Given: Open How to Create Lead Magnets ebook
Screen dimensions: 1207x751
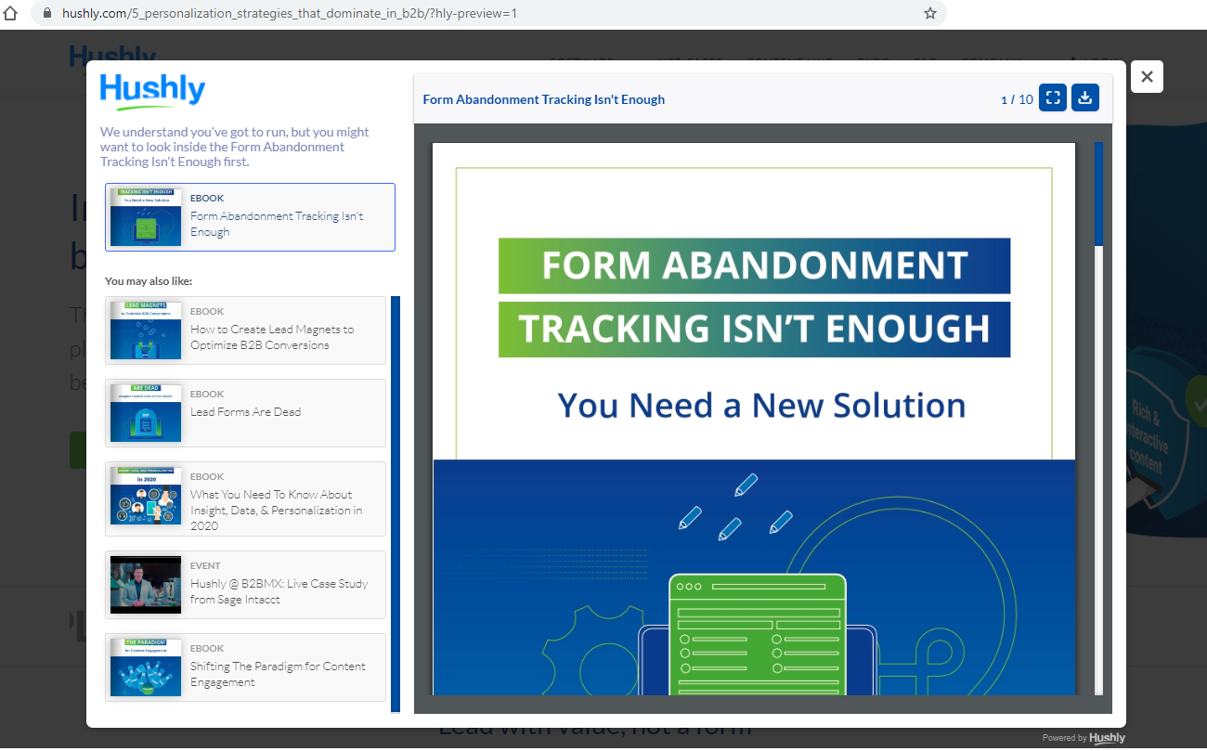Looking at the screenshot, I should [245, 330].
